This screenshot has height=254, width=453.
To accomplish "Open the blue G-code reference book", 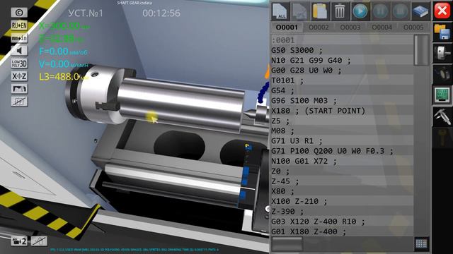I will coord(420,11).
